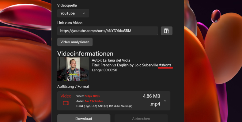Click the Download button

[x=84, y=118]
